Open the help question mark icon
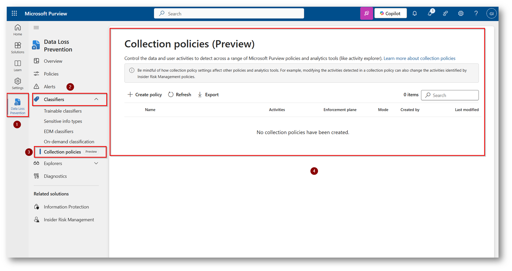This screenshot has width=512, height=271. [x=476, y=13]
